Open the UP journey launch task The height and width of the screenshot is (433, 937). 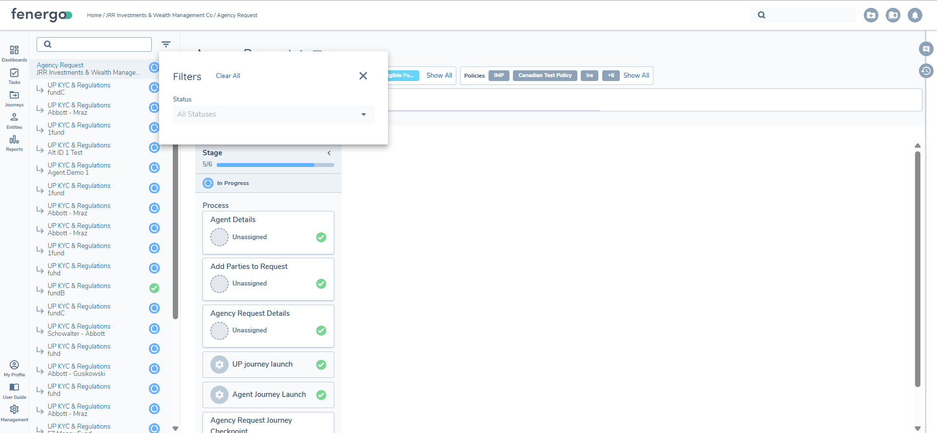tap(268, 365)
